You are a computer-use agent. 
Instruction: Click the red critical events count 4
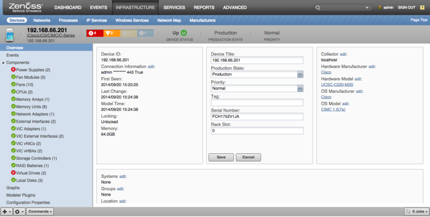coord(95,33)
